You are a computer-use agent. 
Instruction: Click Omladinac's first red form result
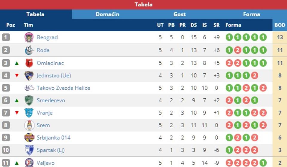229,63
